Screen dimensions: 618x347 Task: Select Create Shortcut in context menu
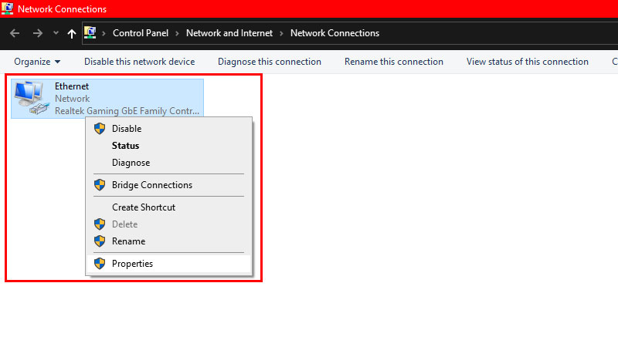(x=143, y=207)
